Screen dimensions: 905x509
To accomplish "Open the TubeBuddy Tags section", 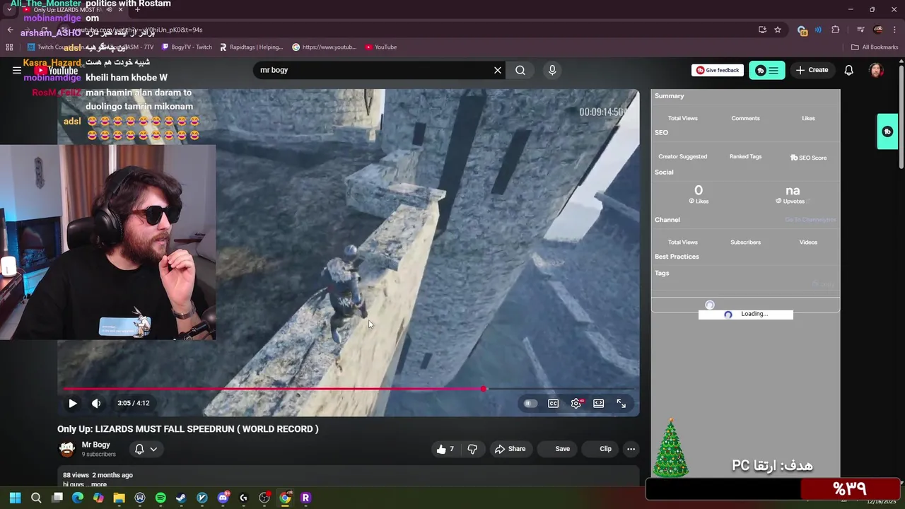I will (x=662, y=273).
